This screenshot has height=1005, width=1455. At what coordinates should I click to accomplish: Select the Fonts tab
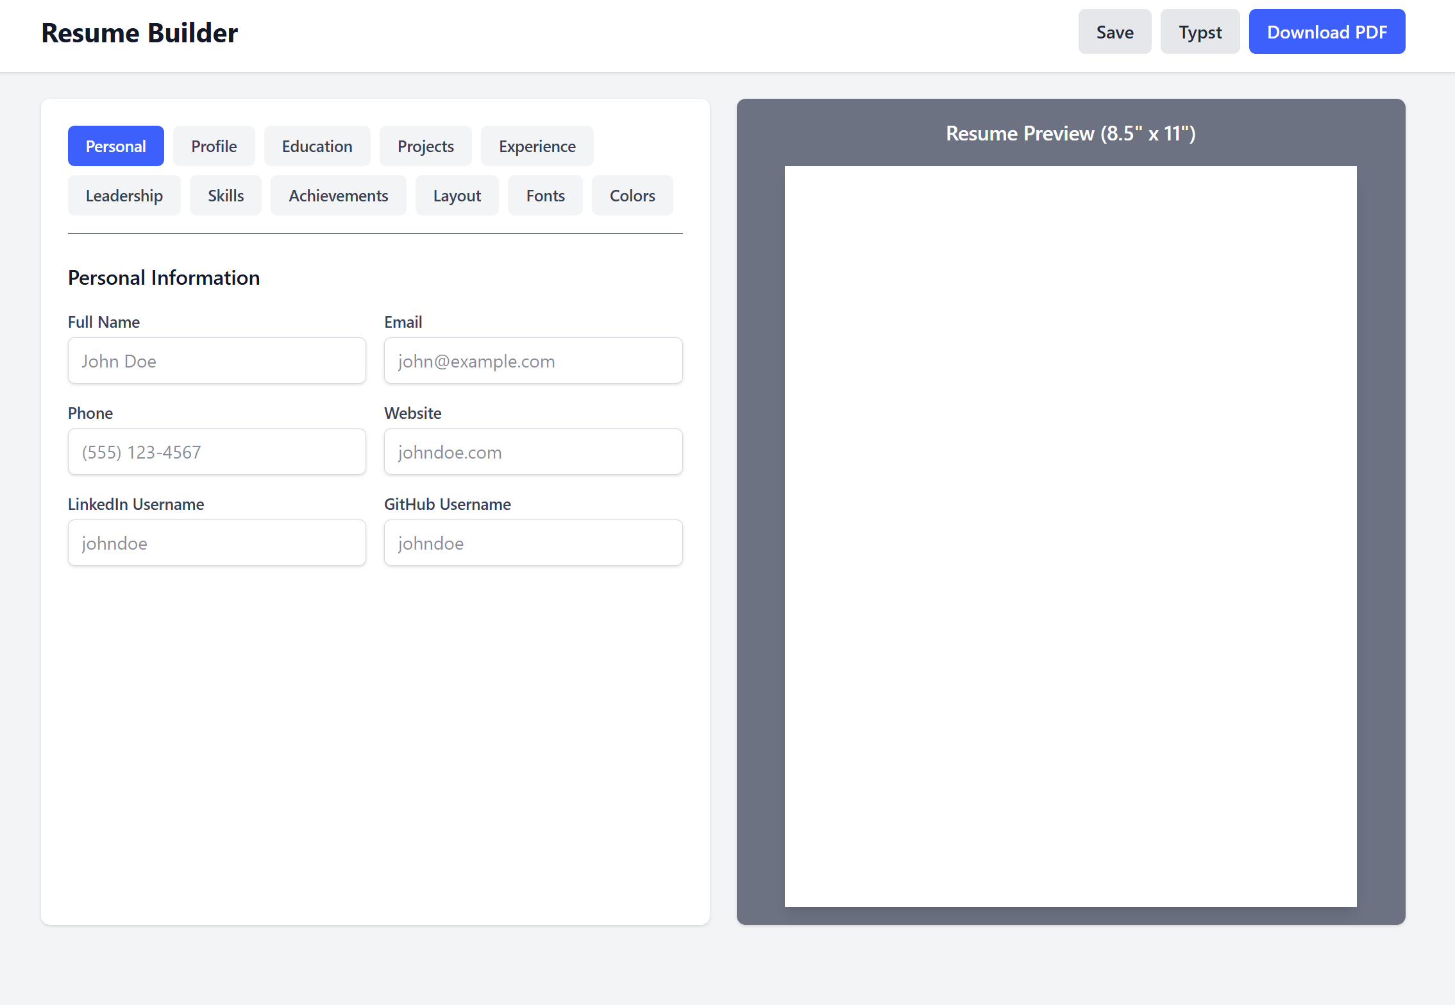coord(545,196)
